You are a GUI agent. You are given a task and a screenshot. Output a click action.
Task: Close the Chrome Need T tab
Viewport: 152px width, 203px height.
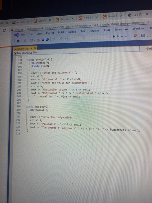point(121,16)
